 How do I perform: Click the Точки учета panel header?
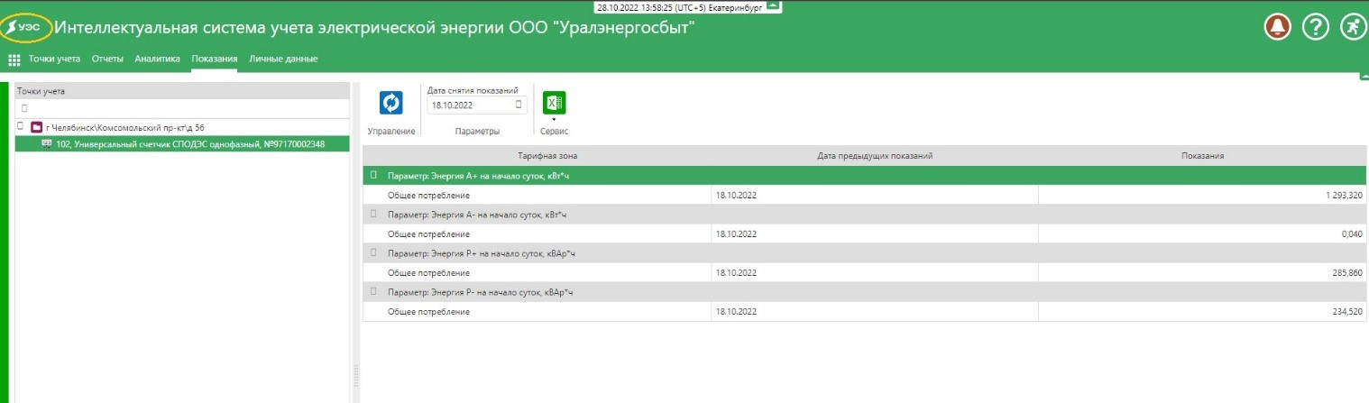click(x=183, y=91)
